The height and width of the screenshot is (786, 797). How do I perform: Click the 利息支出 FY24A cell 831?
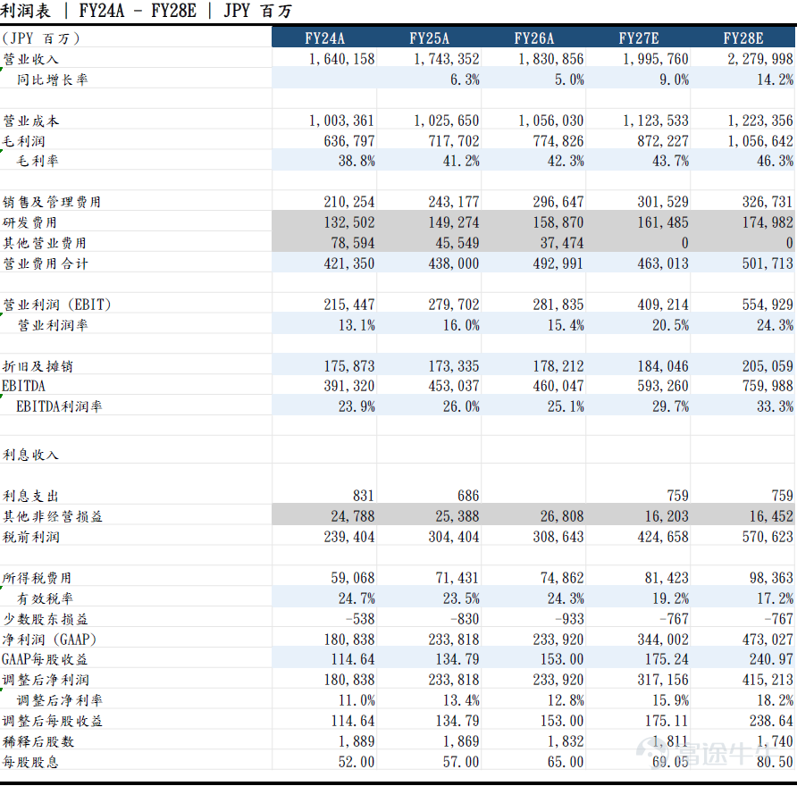363,496
